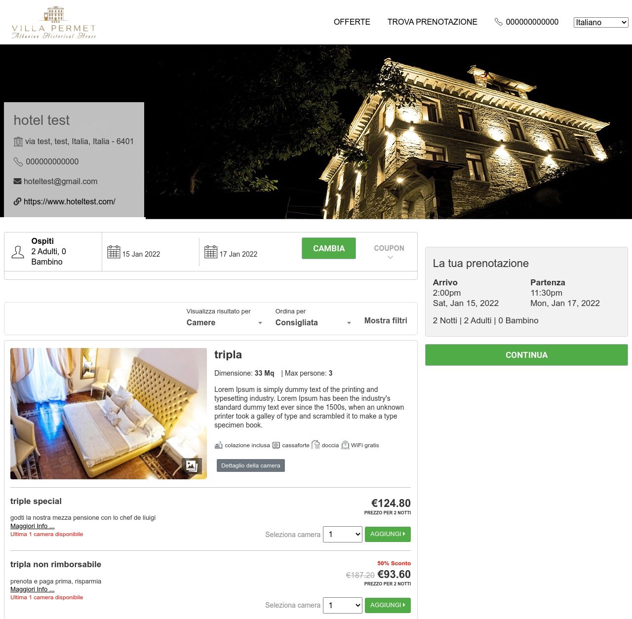The height and width of the screenshot is (619, 632).
Task: Click the '2 Notti | 2 Adulti | 0 Bambino' summary
Action: pyautogui.click(x=486, y=320)
